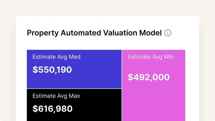Select the "Estimate Avg Med" label
This screenshot has width=215, height=121.
[x=56, y=57]
